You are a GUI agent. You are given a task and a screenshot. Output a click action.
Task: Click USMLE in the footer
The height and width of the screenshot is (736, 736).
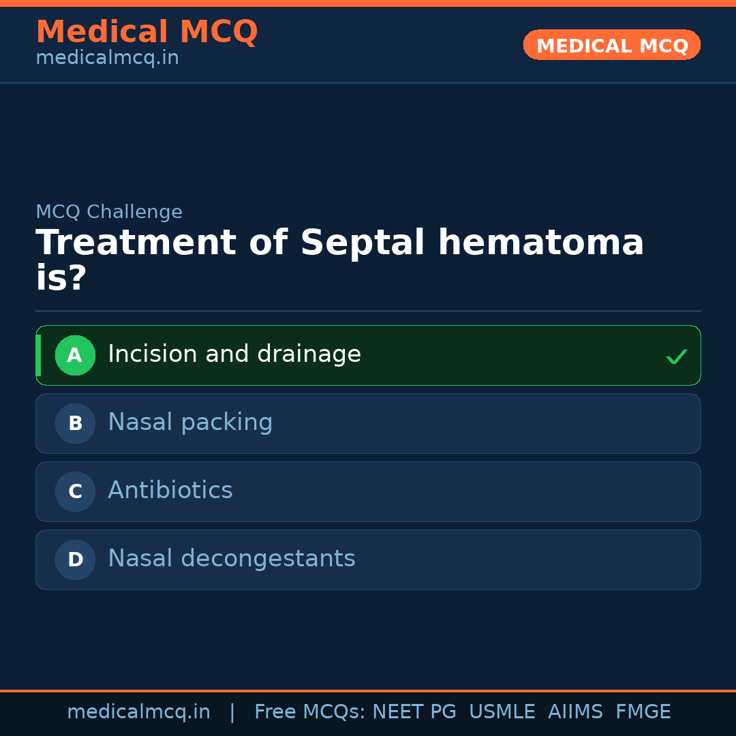[x=502, y=712]
